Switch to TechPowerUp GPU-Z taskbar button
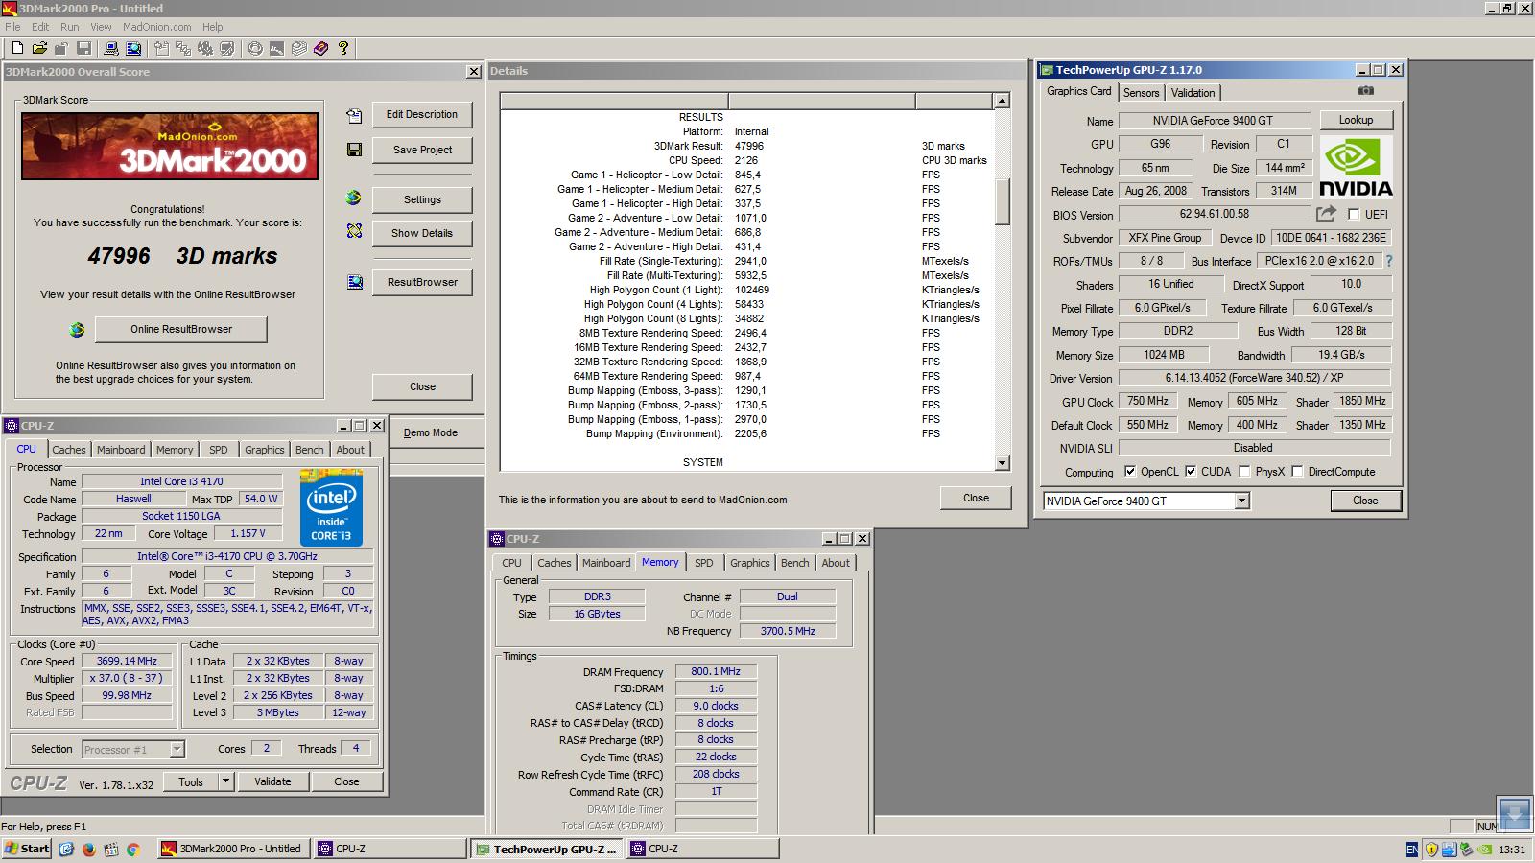This screenshot has height=863, width=1535. [547, 849]
